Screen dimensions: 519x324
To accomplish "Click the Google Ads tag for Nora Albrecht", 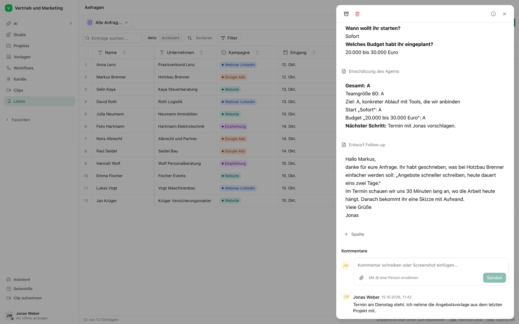I will [x=233, y=139].
